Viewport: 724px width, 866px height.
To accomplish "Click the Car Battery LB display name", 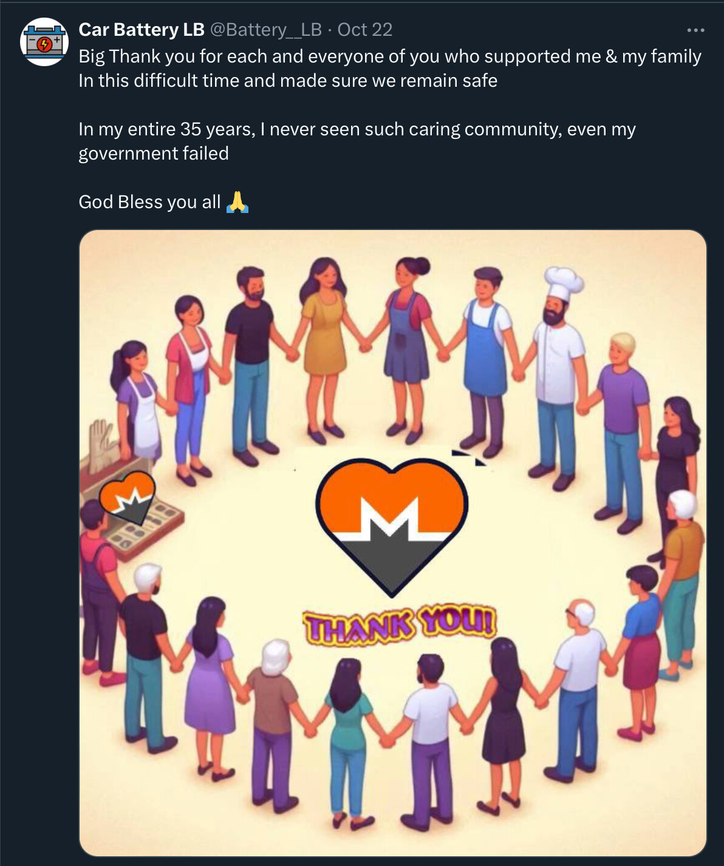I will pyautogui.click(x=142, y=30).
